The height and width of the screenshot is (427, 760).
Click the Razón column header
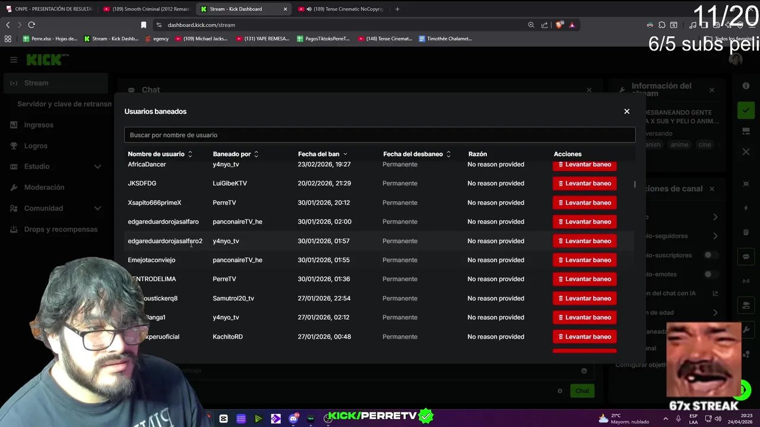pyautogui.click(x=477, y=154)
